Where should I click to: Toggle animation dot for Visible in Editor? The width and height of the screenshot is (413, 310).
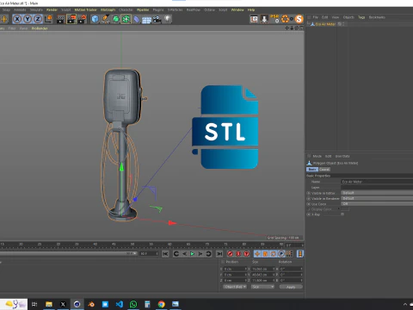pyautogui.click(x=309, y=193)
